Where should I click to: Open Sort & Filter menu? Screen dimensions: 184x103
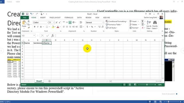(x=149, y=25)
